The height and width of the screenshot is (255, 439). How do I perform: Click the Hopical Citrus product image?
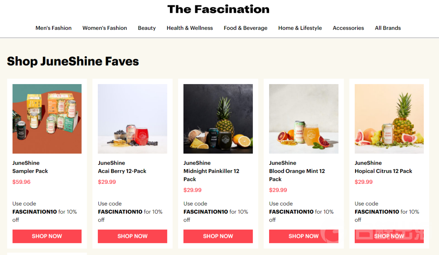(389, 119)
